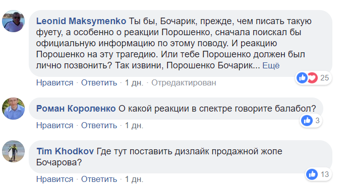
Task: Open the Tim Khodkov name link
Action: [x=65, y=151]
